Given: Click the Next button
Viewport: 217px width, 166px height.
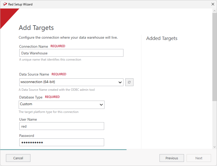Looking at the screenshot, I should pyautogui.click(x=199, y=158).
